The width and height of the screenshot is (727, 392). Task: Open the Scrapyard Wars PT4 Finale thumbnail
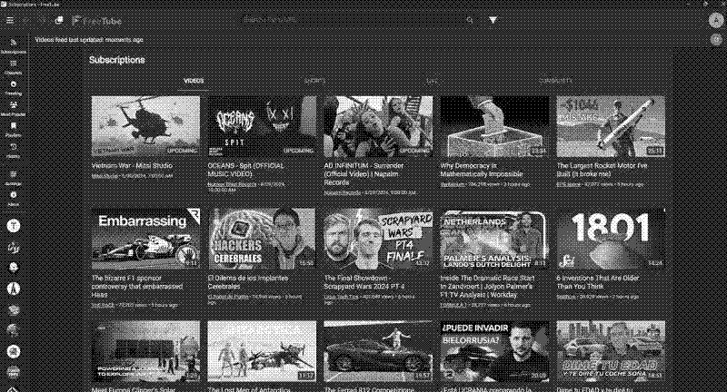tap(378, 239)
